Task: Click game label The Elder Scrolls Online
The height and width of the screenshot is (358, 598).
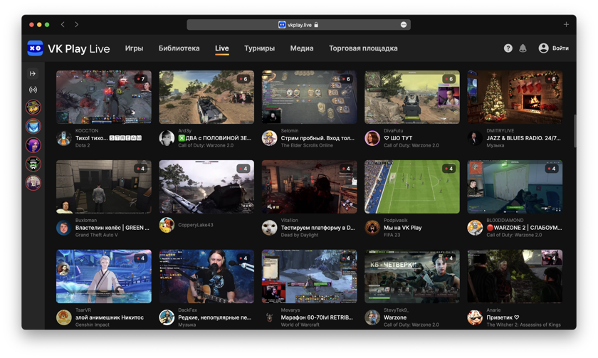Action: pyautogui.click(x=307, y=145)
